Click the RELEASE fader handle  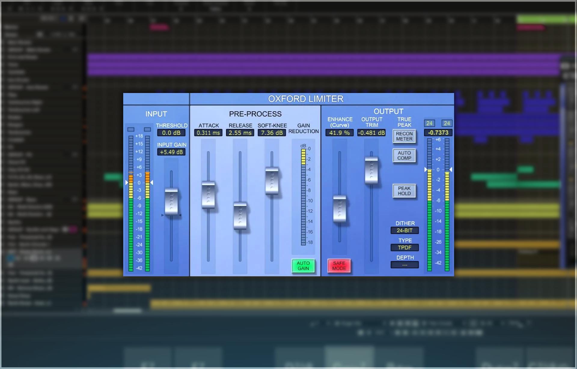point(240,216)
